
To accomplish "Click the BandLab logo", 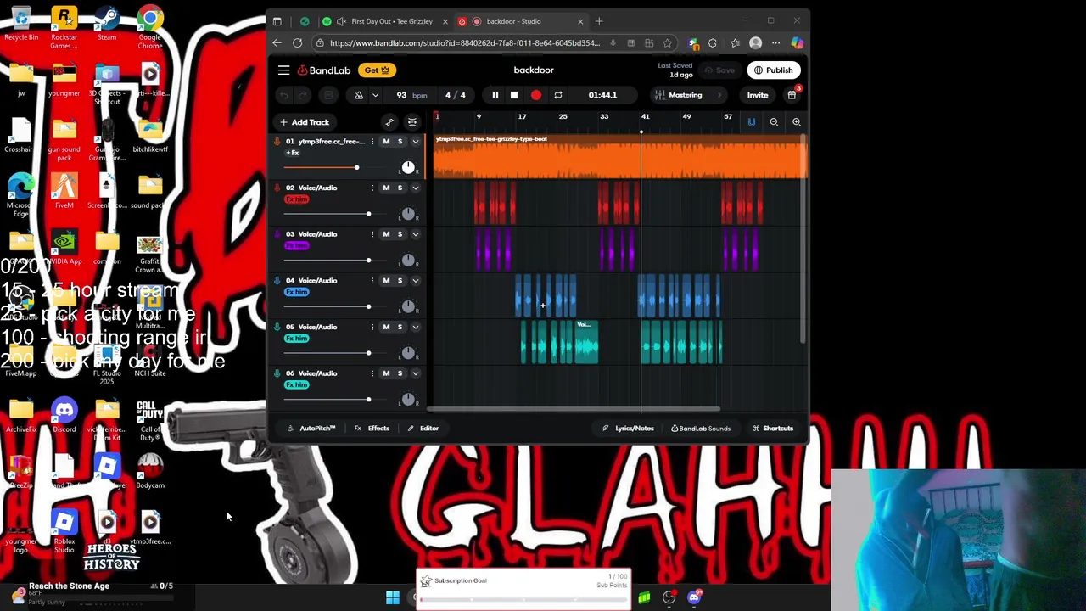I will 323,70.
